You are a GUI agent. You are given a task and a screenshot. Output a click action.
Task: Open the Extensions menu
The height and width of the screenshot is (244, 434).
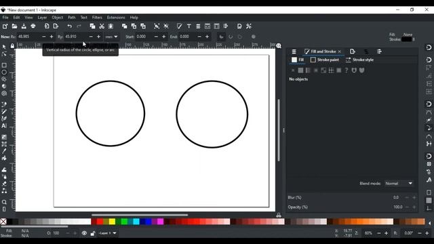116,18
